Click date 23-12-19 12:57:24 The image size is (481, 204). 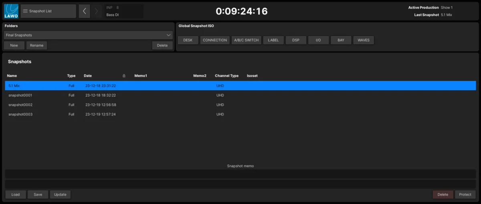pos(101,114)
